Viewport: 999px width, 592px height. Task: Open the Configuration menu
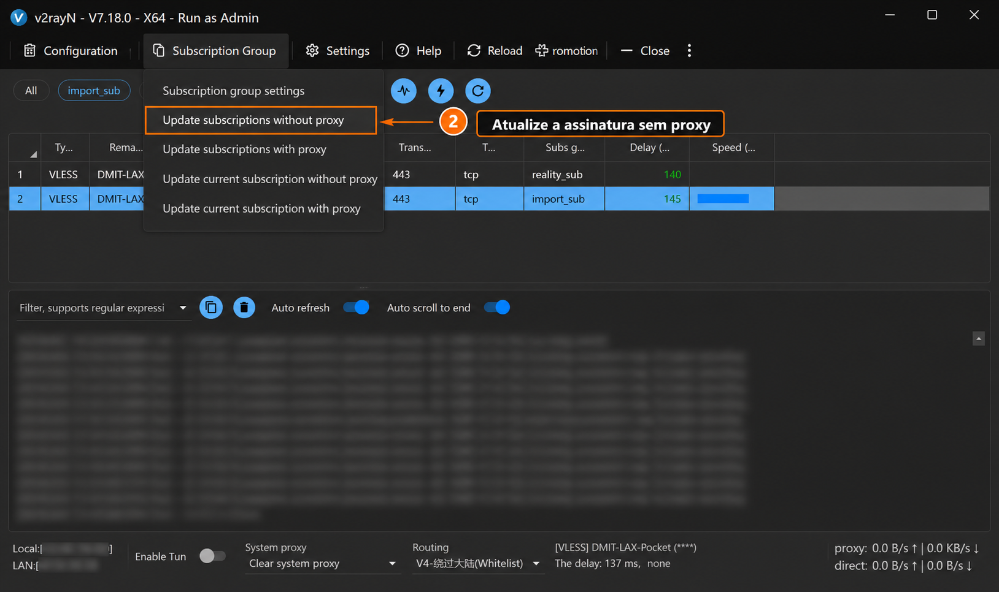click(71, 51)
